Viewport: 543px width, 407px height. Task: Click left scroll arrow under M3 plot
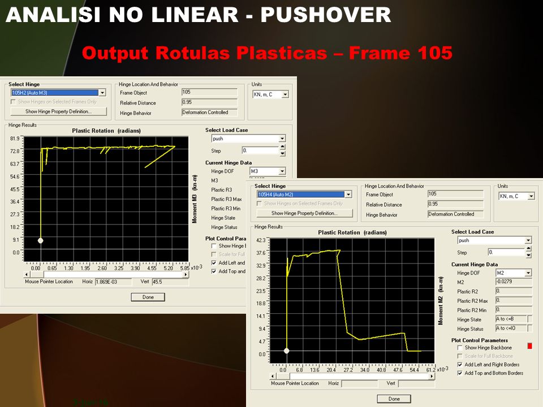click(27, 275)
